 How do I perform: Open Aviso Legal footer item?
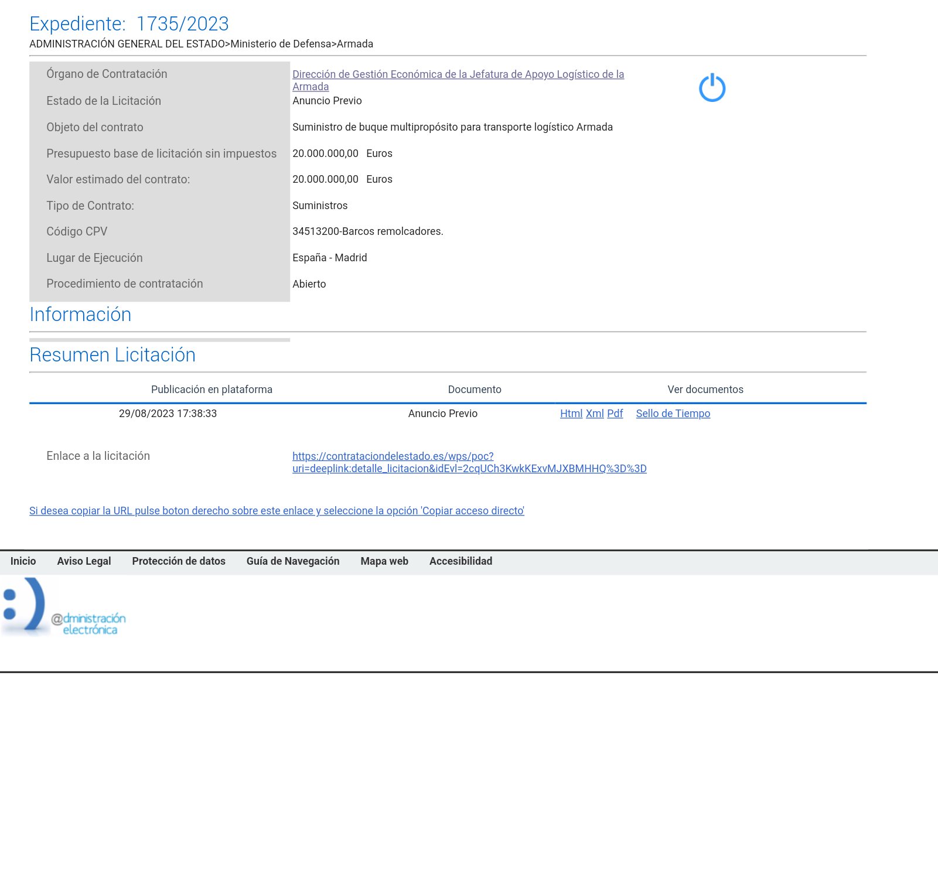(84, 561)
